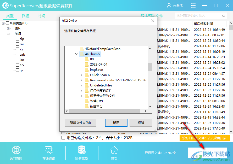Viewport: 233px width, 164px height.
Task: Tick the rar checkbox
Action: pyautogui.click(x=17, y=44)
